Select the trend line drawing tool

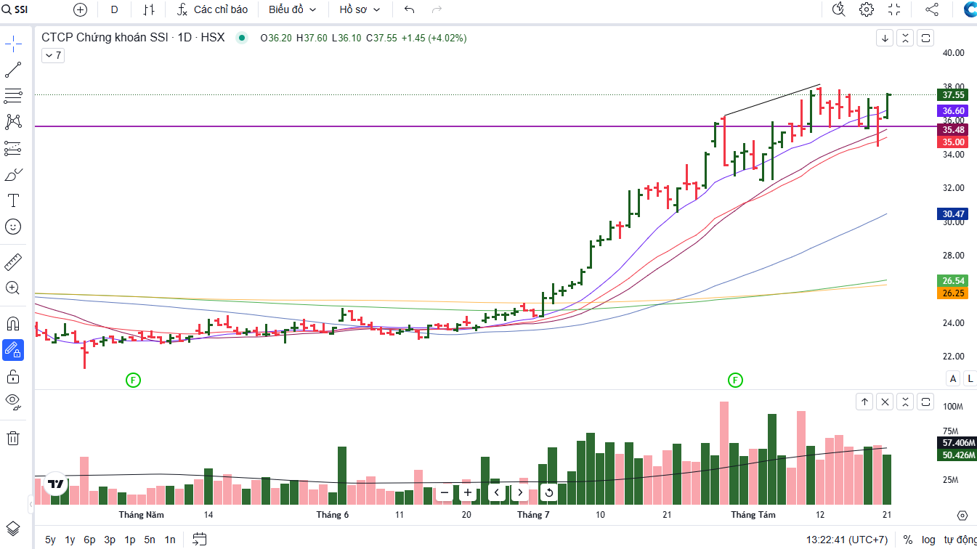[13, 70]
